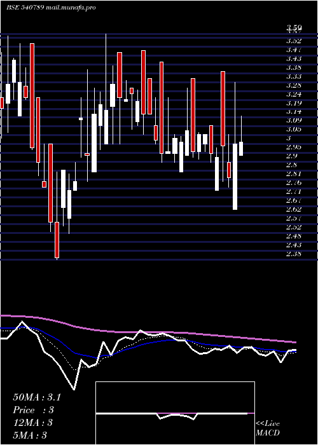Click inside the MACD inset chart box

175,413
